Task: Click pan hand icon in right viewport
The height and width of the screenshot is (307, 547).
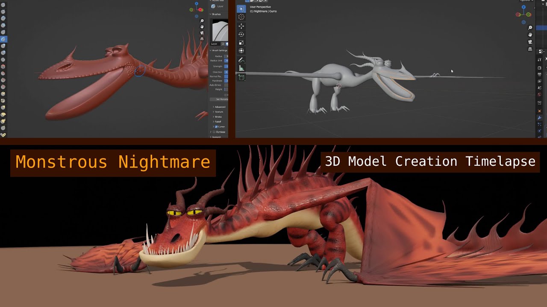Action: point(530,35)
